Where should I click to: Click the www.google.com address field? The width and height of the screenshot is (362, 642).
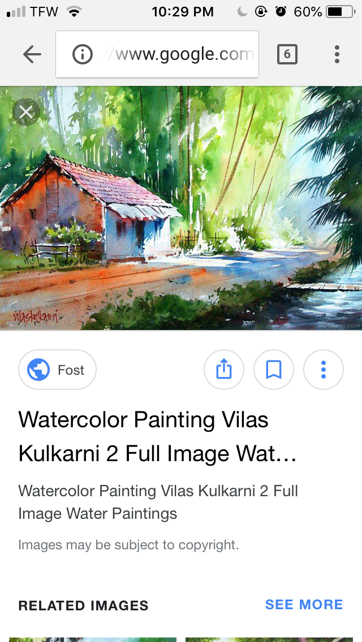point(157,54)
